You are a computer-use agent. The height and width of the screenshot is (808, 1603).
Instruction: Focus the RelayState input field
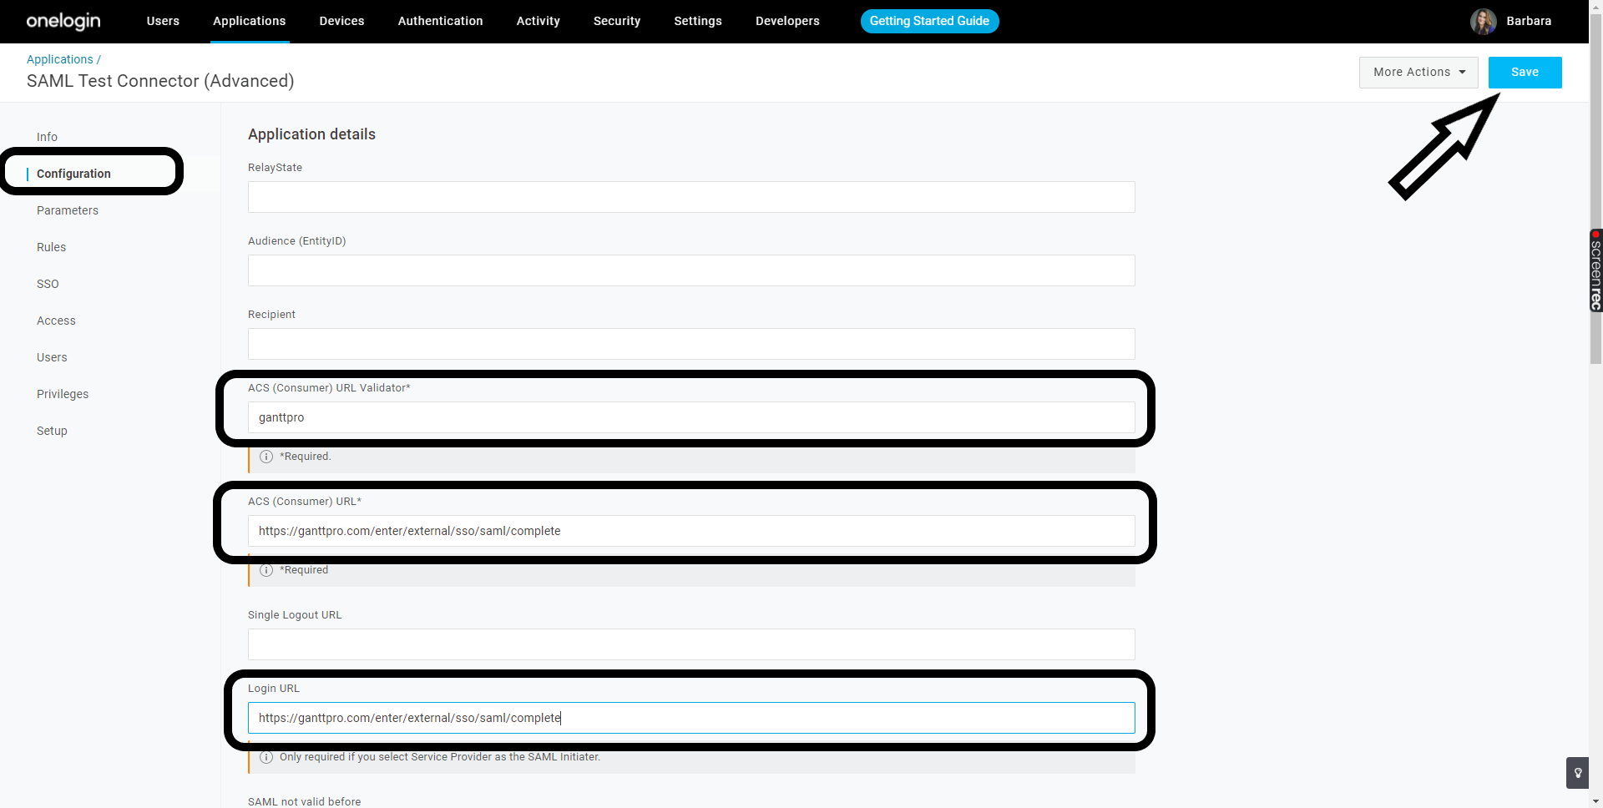[691, 197]
